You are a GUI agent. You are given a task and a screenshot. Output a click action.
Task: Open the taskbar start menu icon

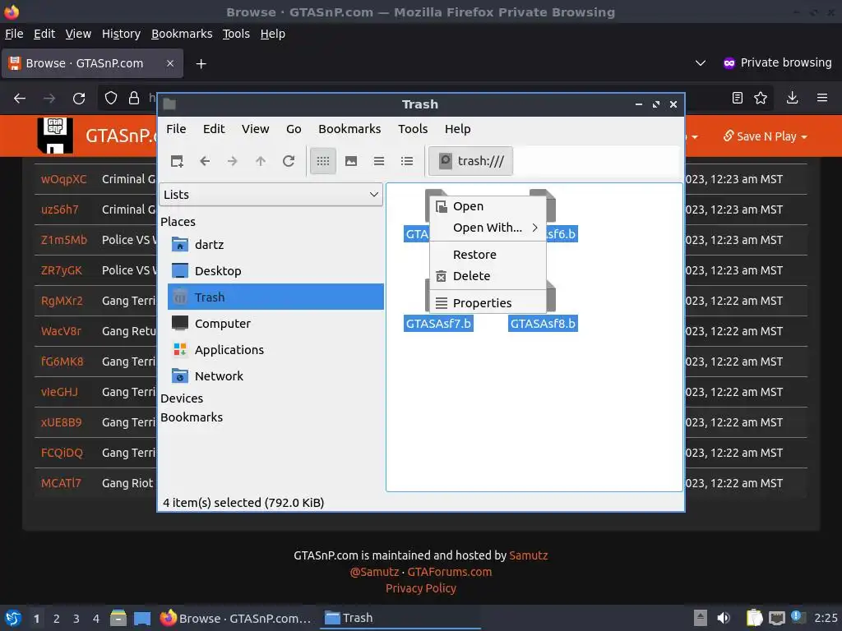pos(13,618)
